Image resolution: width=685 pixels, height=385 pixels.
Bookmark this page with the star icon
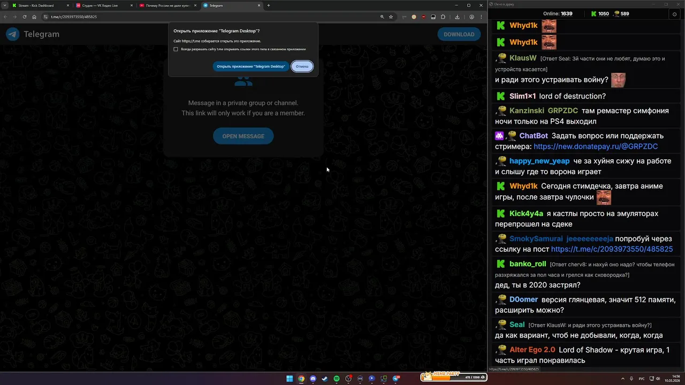391,17
